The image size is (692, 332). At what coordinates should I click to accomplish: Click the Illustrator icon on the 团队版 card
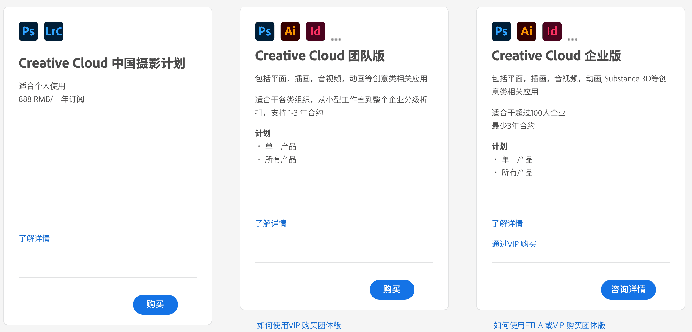(290, 31)
